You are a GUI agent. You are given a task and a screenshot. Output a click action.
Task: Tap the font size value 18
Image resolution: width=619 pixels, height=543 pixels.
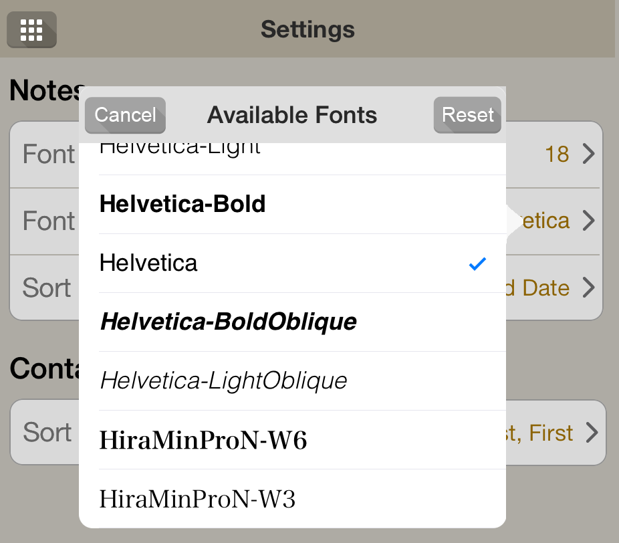(x=557, y=154)
